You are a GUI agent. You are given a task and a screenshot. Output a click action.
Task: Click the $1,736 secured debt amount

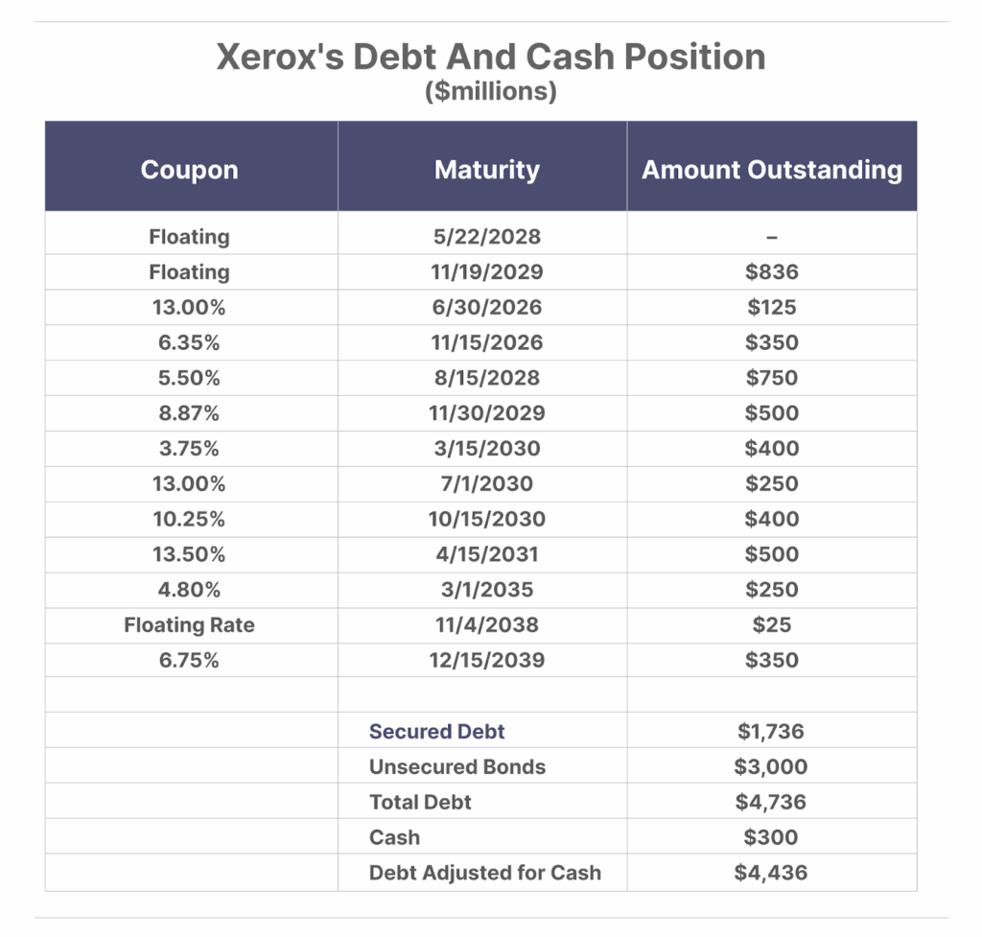771,732
